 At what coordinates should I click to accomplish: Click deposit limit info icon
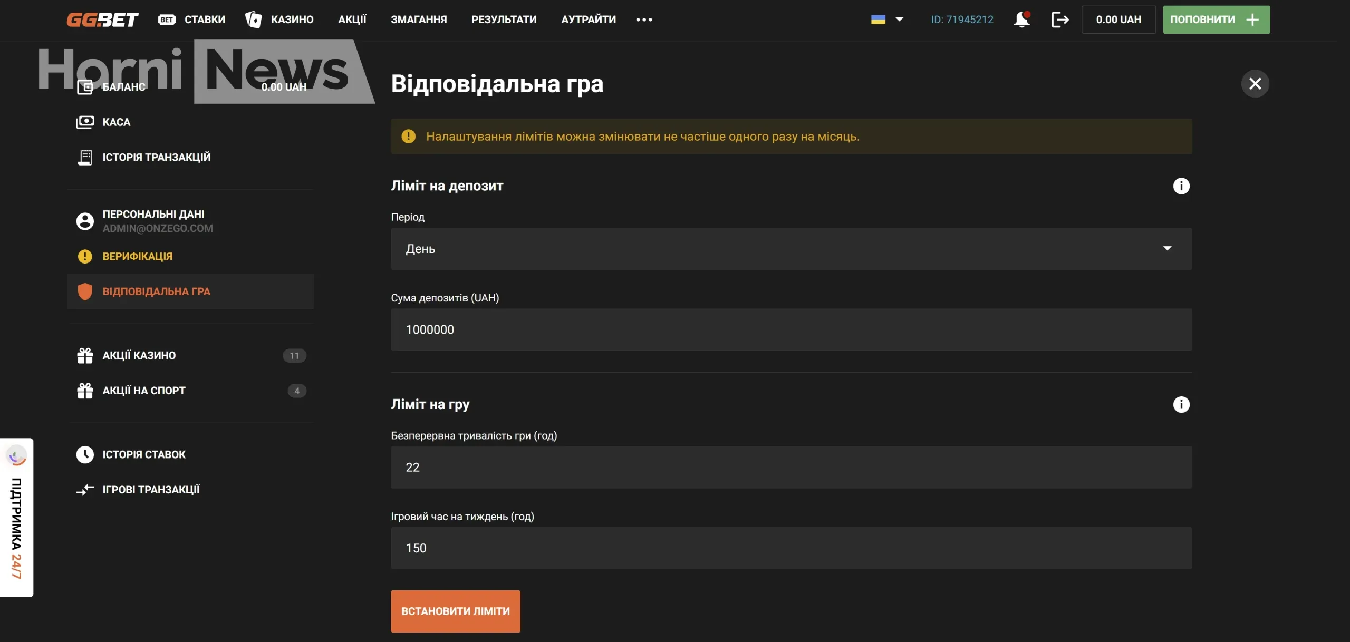pyautogui.click(x=1181, y=186)
